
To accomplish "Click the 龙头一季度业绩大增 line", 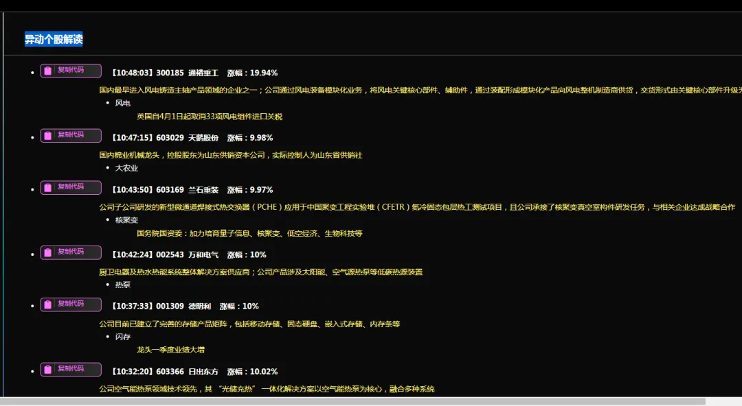I will pyautogui.click(x=170, y=350).
